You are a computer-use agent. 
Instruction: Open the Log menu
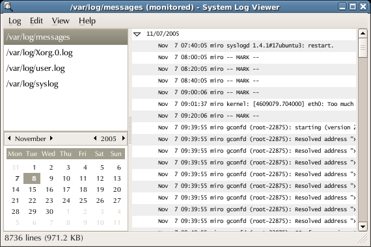coord(15,21)
